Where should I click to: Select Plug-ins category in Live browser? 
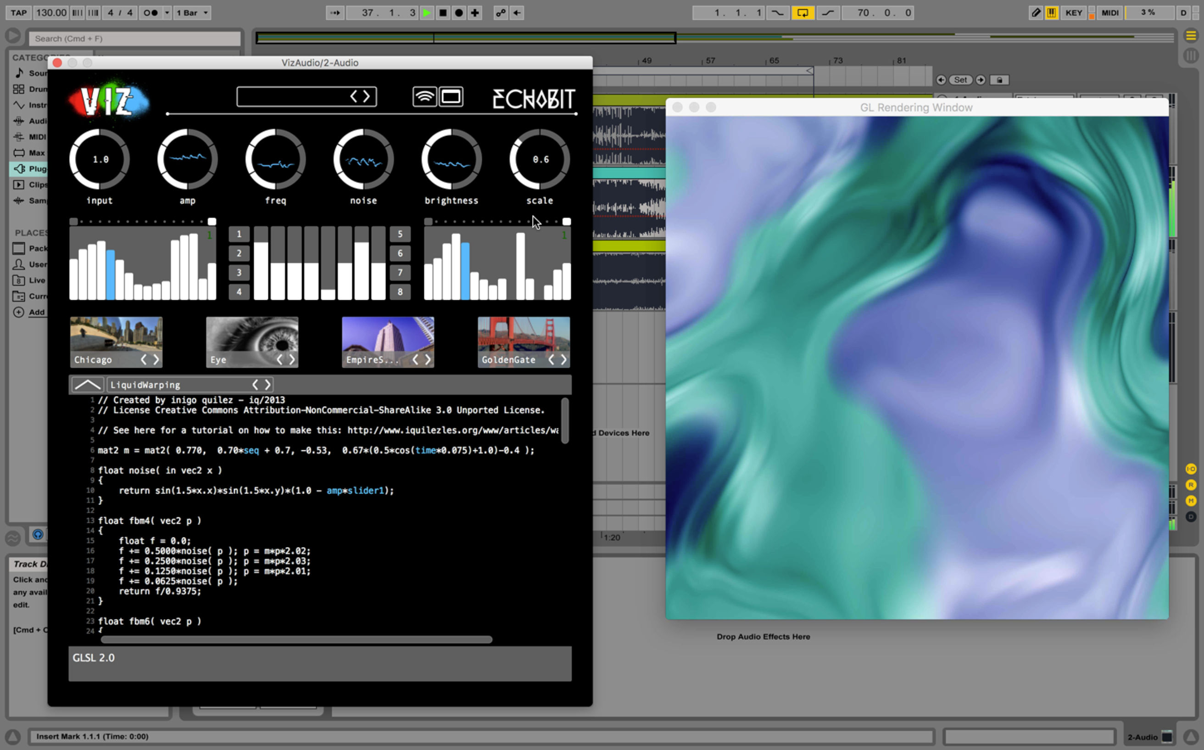coord(29,168)
